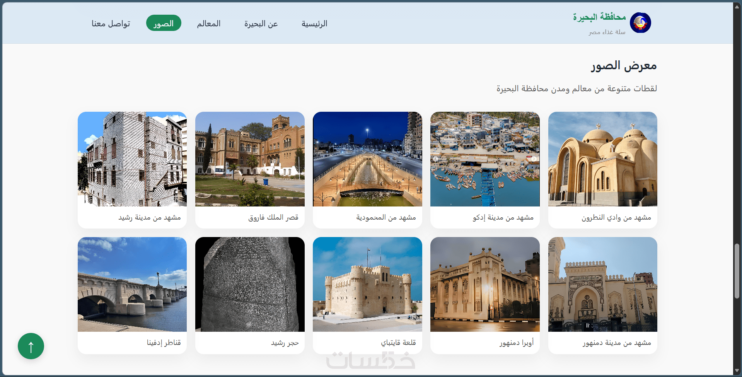Open the Edku city aerial photo
The width and height of the screenshot is (742, 377).
point(485,159)
